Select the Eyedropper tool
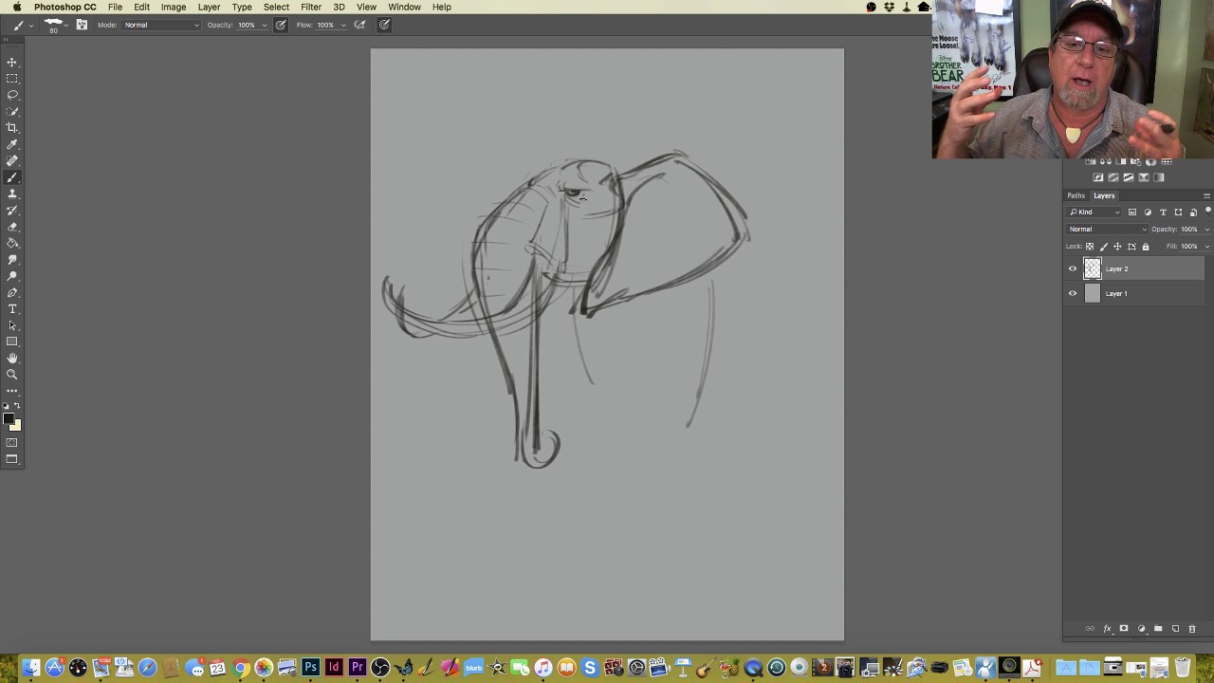This screenshot has height=683, width=1214. pyautogui.click(x=12, y=144)
